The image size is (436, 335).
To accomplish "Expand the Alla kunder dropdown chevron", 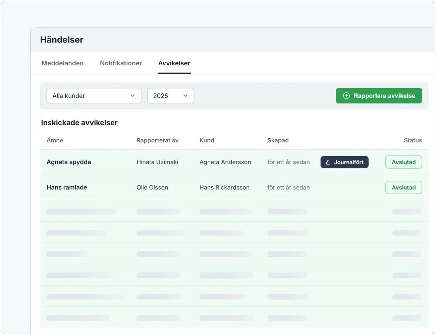I will tap(133, 96).
